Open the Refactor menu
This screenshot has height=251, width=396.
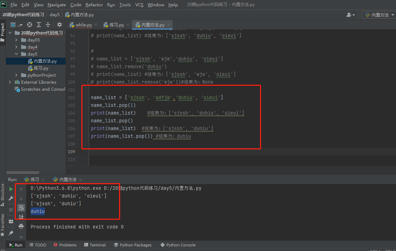94,5
